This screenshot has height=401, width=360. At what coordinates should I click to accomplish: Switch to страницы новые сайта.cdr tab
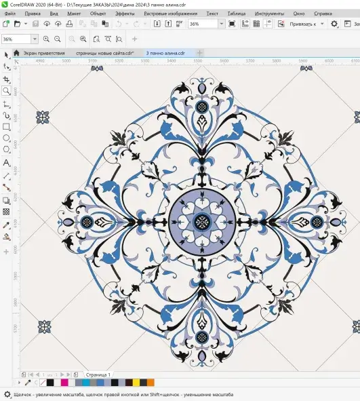pyautogui.click(x=105, y=53)
